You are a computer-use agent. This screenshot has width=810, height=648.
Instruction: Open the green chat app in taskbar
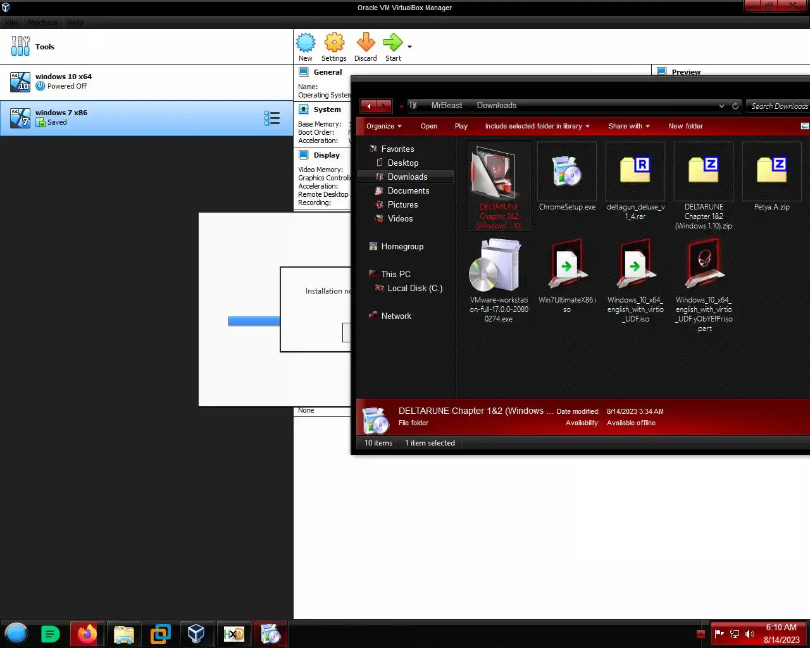click(x=51, y=633)
